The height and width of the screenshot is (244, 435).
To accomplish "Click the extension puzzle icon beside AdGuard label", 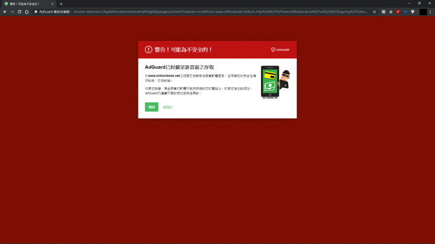I will 36,12.
